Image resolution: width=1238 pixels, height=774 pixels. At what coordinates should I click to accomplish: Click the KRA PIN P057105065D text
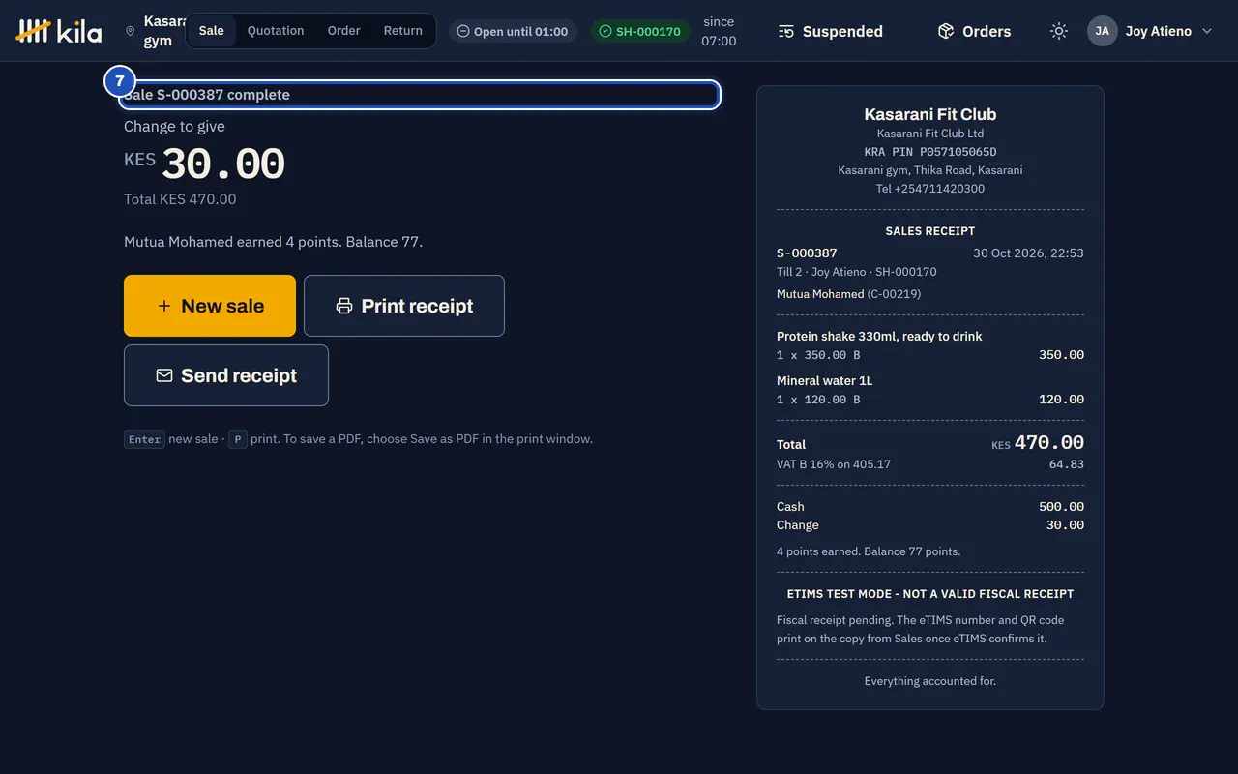click(930, 152)
